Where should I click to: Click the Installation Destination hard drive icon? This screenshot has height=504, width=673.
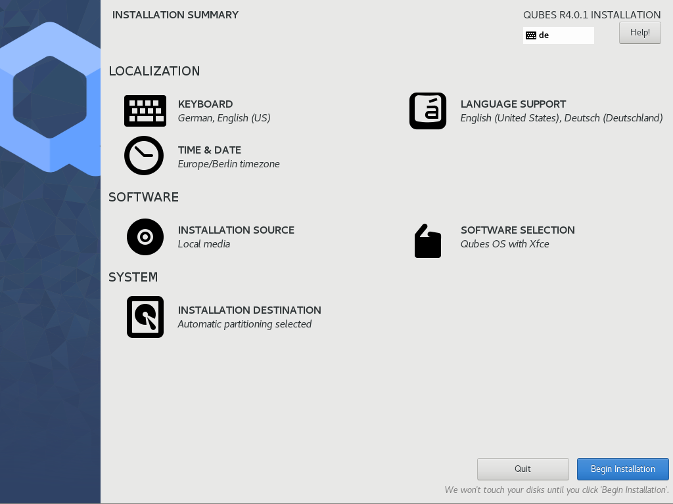point(145,317)
